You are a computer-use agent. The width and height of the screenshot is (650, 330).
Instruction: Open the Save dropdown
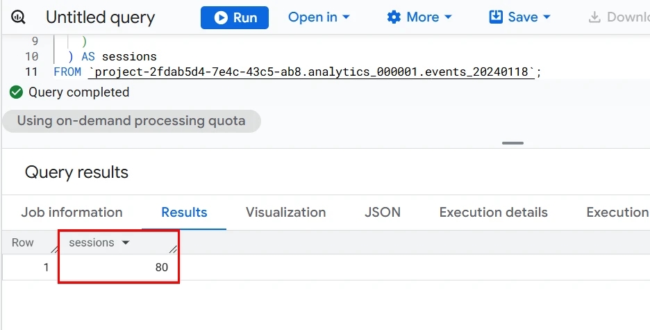tap(520, 17)
